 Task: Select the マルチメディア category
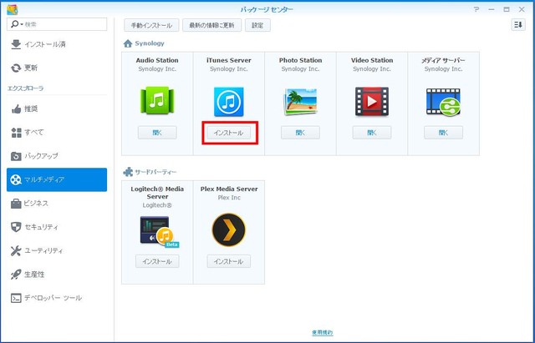pyautogui.click(x=57, y=179)
